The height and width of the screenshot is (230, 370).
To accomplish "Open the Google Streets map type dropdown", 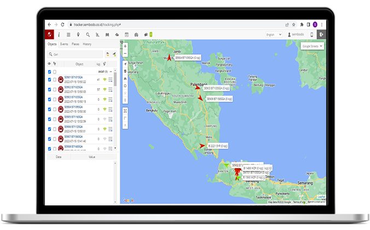I will [x=313, y=47].
